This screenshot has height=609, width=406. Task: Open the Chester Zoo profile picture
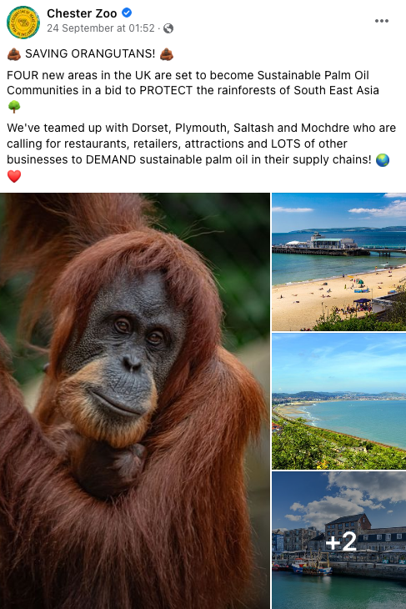[23, 23]
